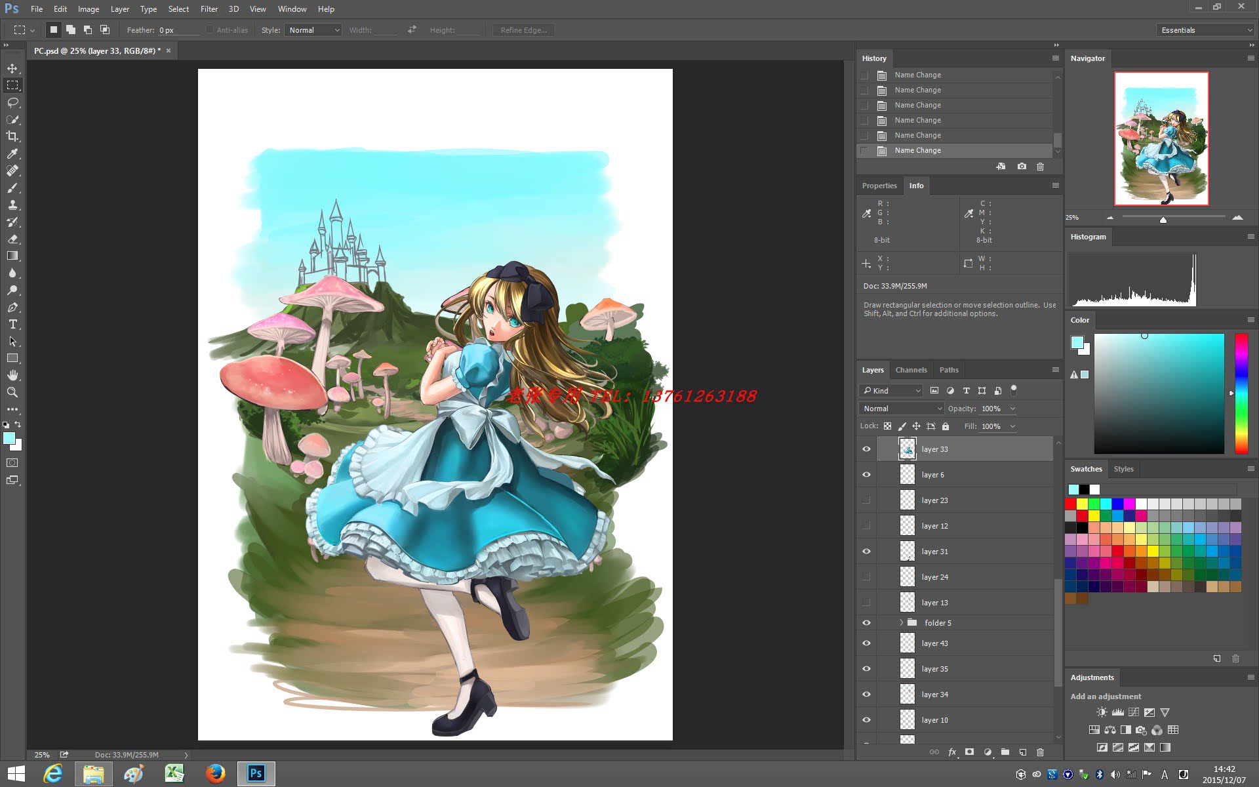Hide layer 31 visibility eye
Viewport: 1259px width, 787px height.
coord(866,552)
